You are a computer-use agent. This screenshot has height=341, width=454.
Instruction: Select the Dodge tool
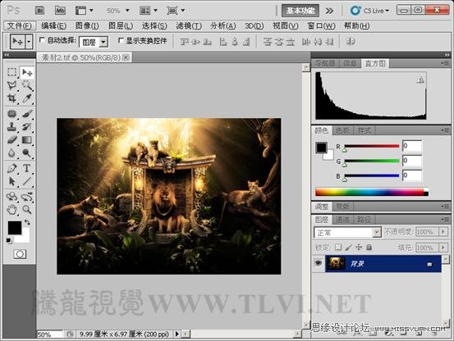pos(27,152)
